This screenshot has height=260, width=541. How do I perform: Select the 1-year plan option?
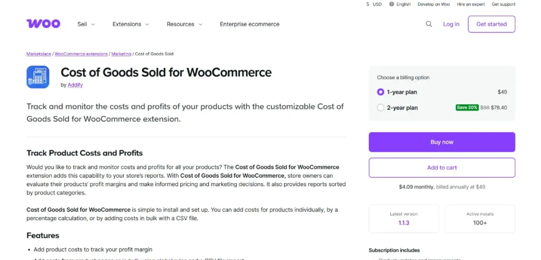(381, 92)
